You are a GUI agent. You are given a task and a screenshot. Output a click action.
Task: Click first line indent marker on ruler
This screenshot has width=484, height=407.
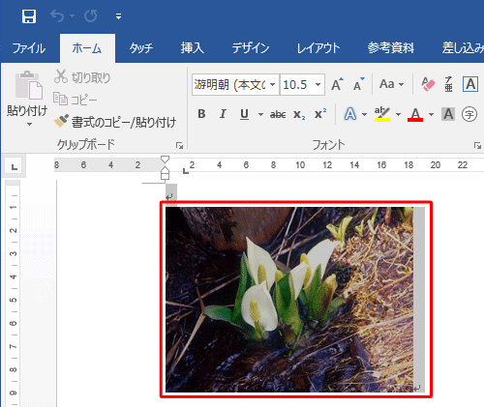coord(165,160)
